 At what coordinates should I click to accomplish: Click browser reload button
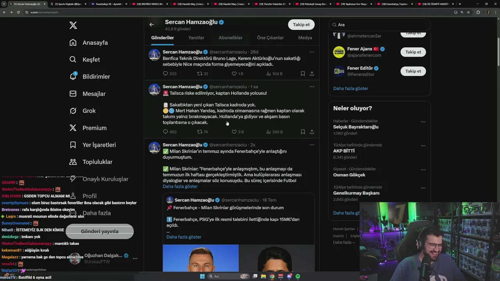[x=18, y=12]
